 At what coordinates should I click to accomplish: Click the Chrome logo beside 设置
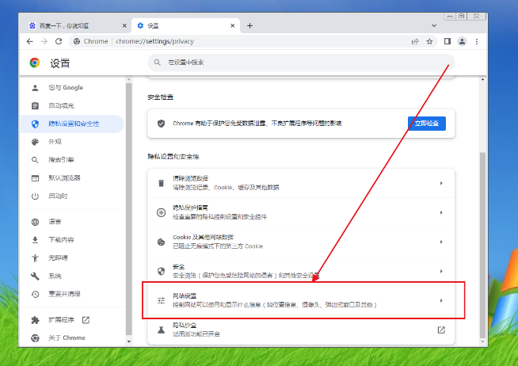pos(35,63)
